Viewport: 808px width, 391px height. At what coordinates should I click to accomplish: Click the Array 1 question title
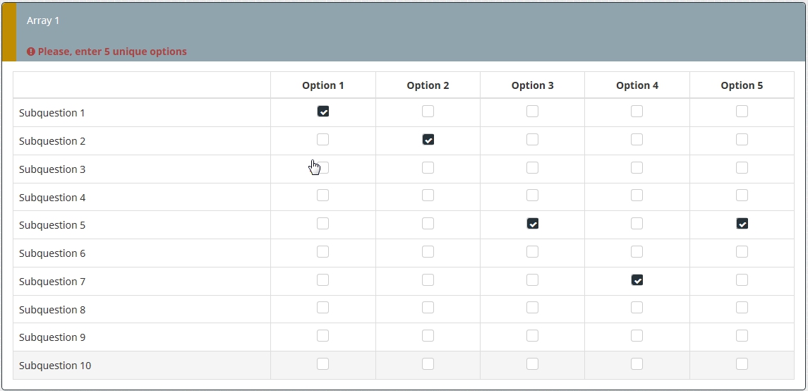(x=43, y=20)
